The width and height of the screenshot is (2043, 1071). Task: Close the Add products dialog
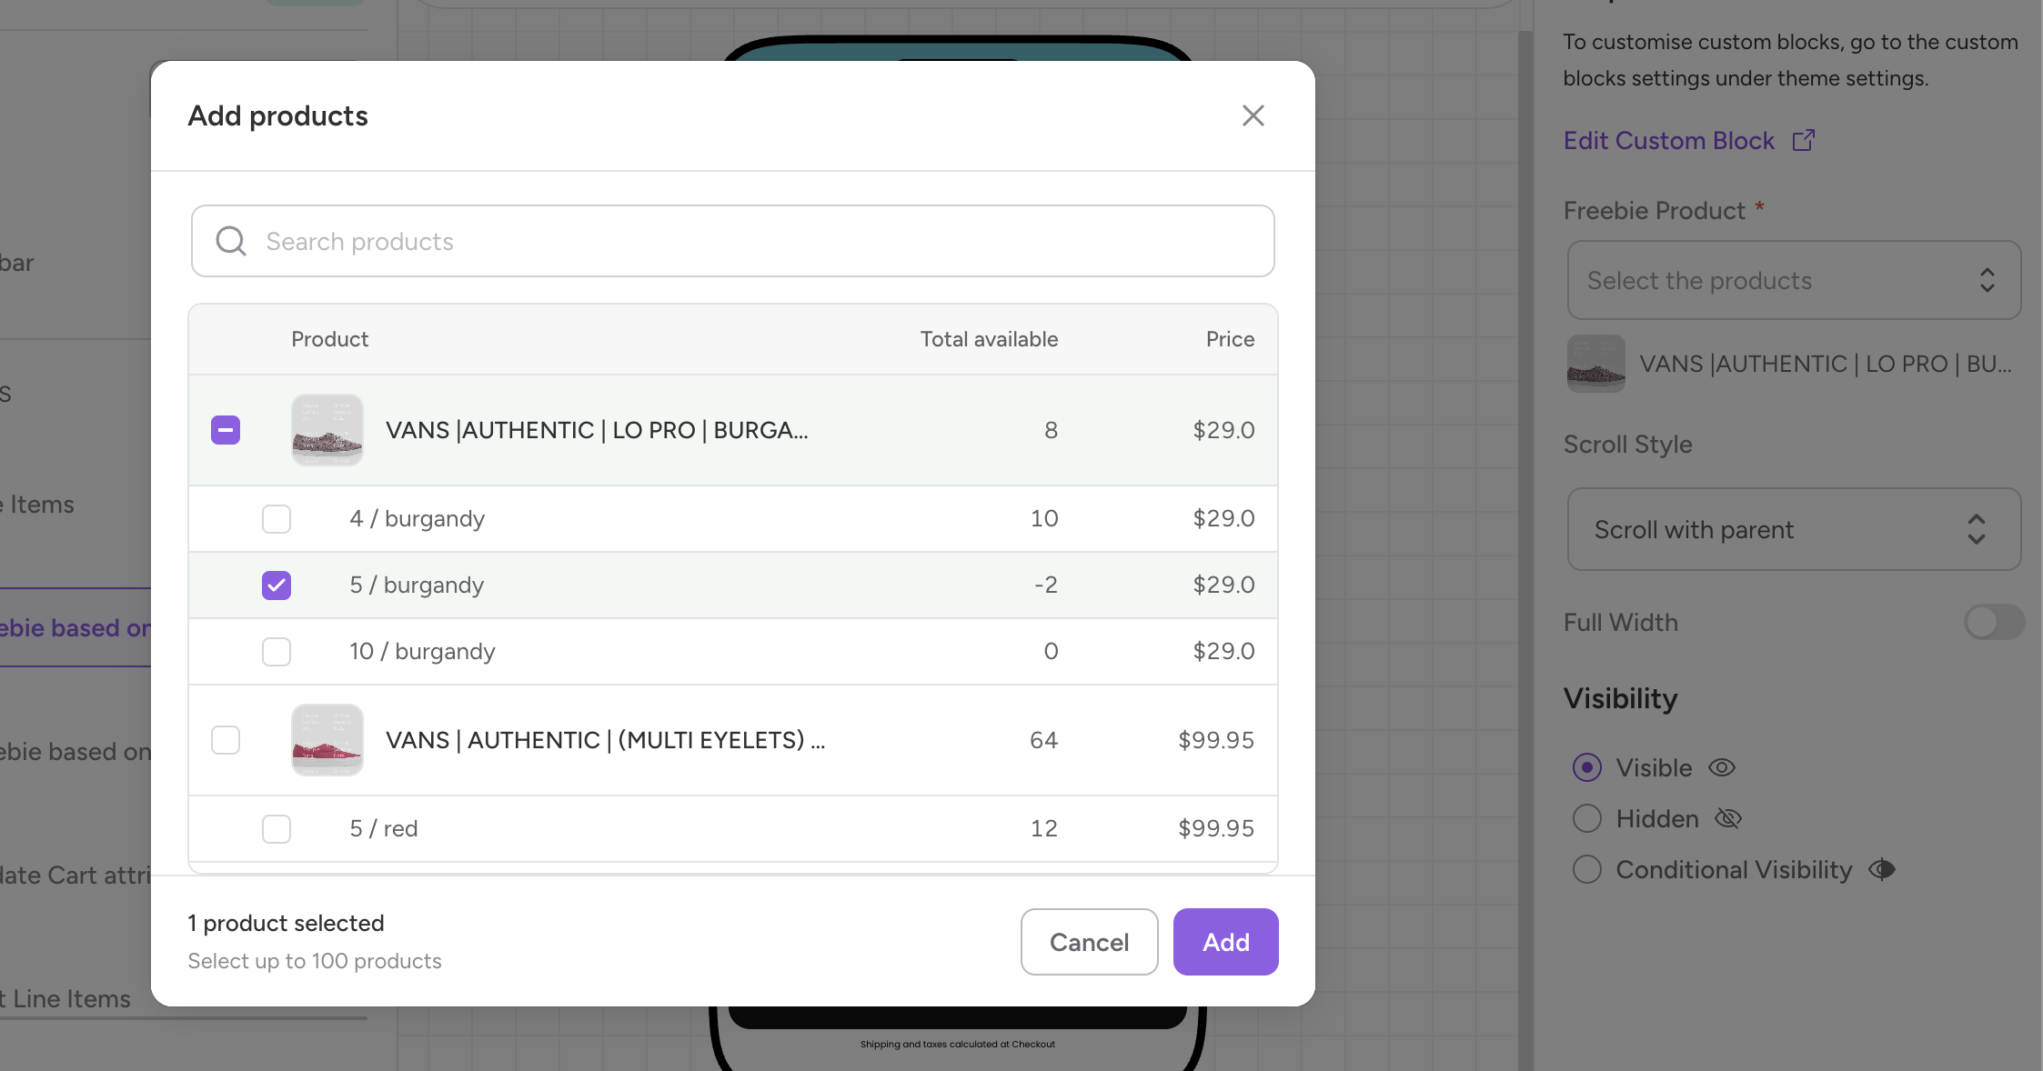coord(1253,115)
